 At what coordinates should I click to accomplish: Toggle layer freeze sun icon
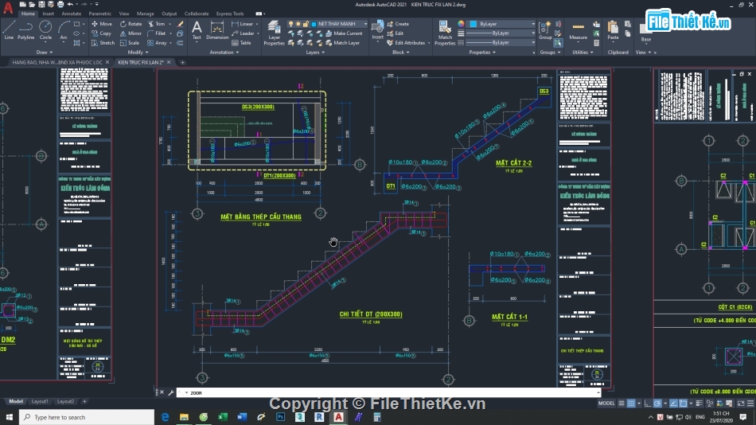[298, 24]
